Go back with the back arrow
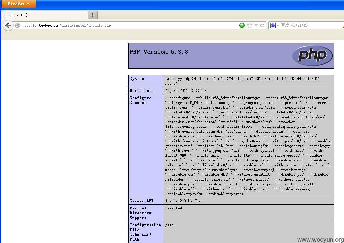The image size is (344, 243). tap(8, 25)
